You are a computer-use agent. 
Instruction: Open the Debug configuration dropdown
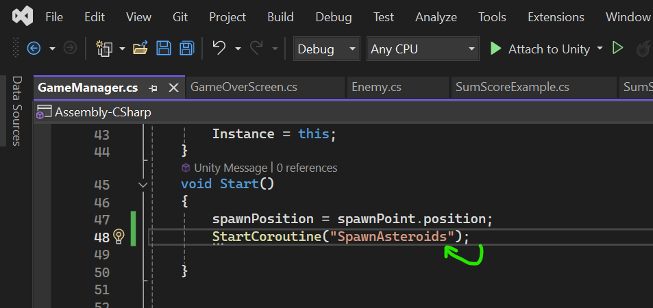click(x=326, y=49)
